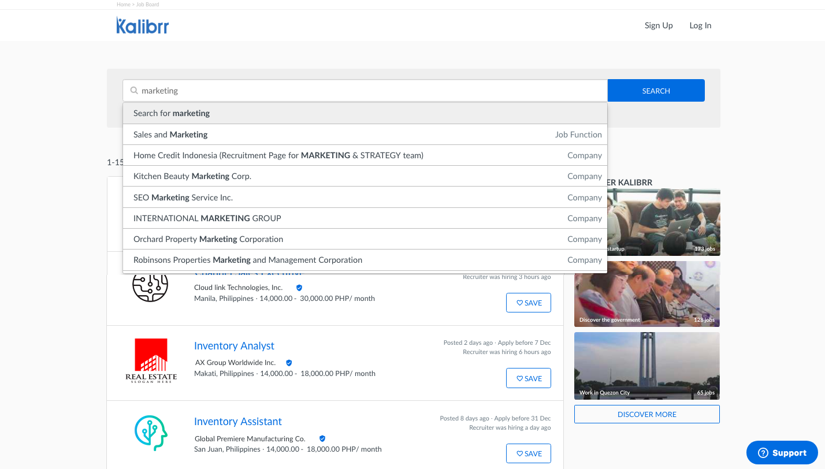Image resolution: width=825 pixels, height=469 pixels.
Task: Click the DISCOVER MORE button
Action: point(646,414)
